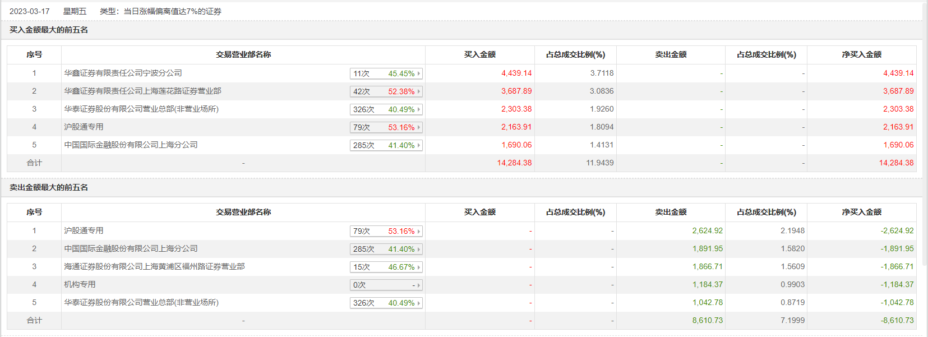Viewport: 928px width, 337px height.
Task: Expand the 15次 46.67% badge for 海通证券
Action: point(386,267)
